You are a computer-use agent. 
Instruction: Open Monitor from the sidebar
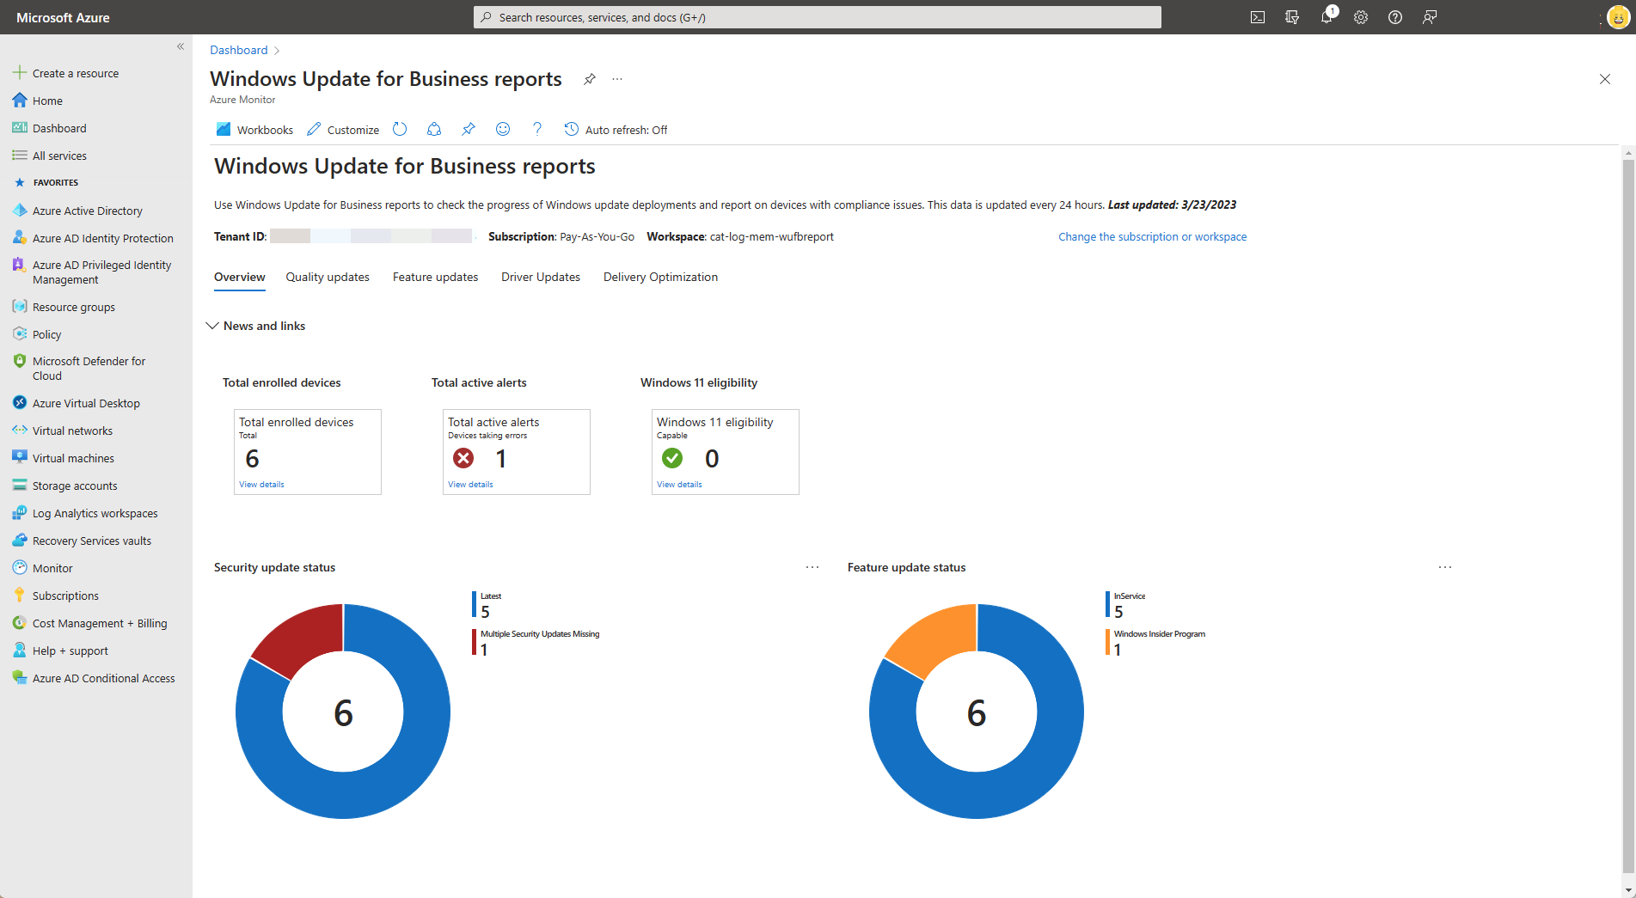(52, 567)
